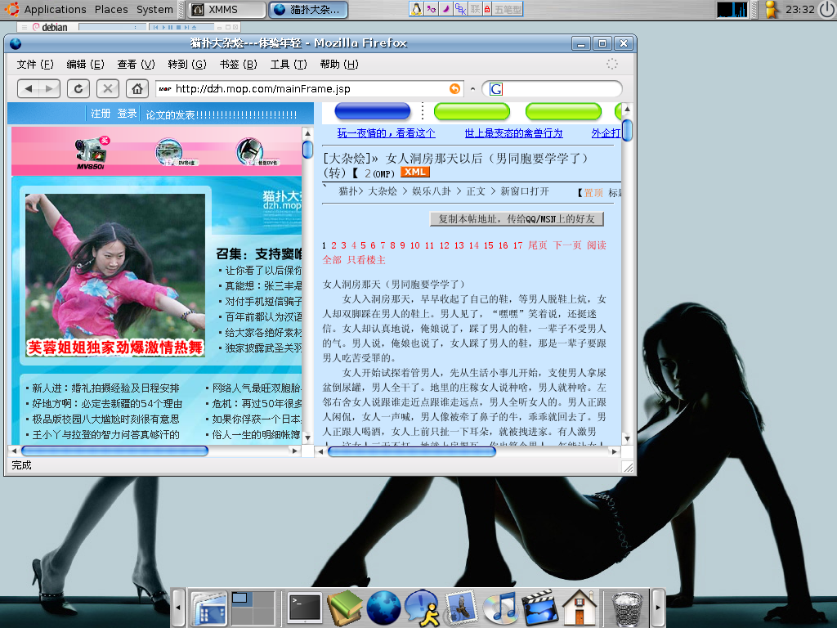Viewport: 837px width, 628px height.
Task: Launch the music note CD dock icon
Action: (x=499, y=608)
